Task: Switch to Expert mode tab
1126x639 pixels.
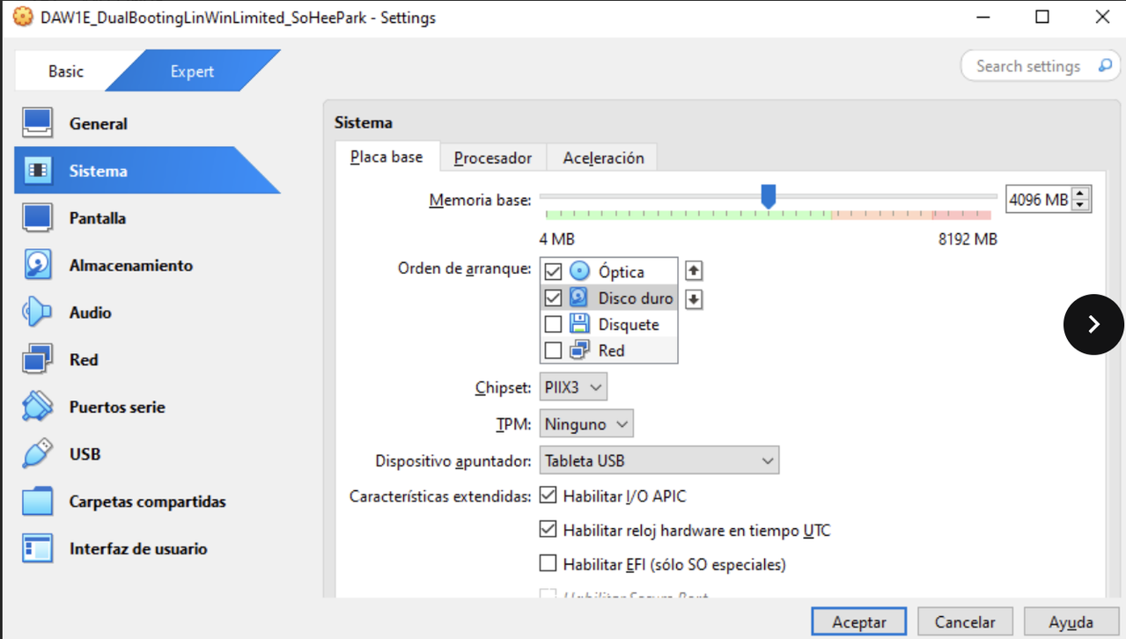Action: [192, 71]
